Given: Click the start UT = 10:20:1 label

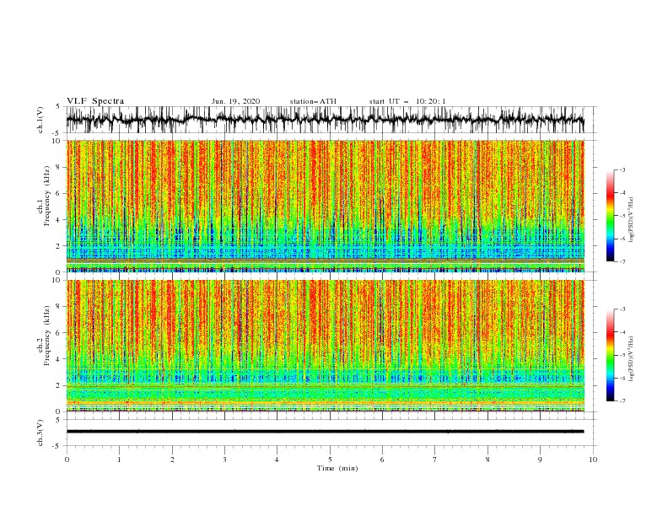Looking at the screenshot, I should [407, 101].
